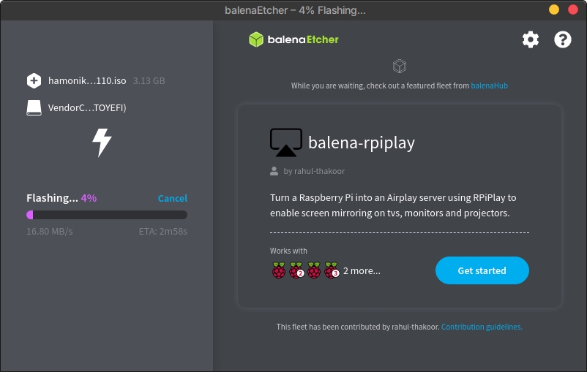The image size is (587, 372).
Task: Click the Raspberry Pi icon with badge 2
Action: [296, 270]
